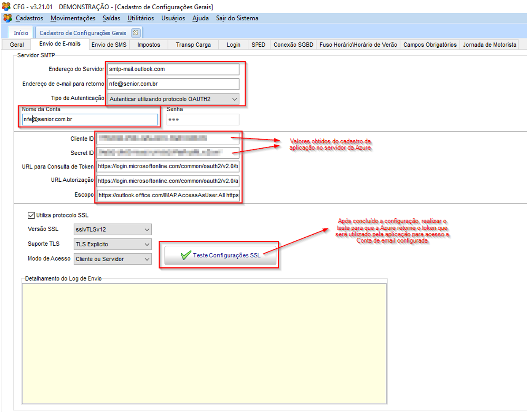
Task: Open the Utilitários menu
Action: [x=141, y=18]
